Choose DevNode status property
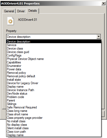The image size is (107, 138). point(54,94)
